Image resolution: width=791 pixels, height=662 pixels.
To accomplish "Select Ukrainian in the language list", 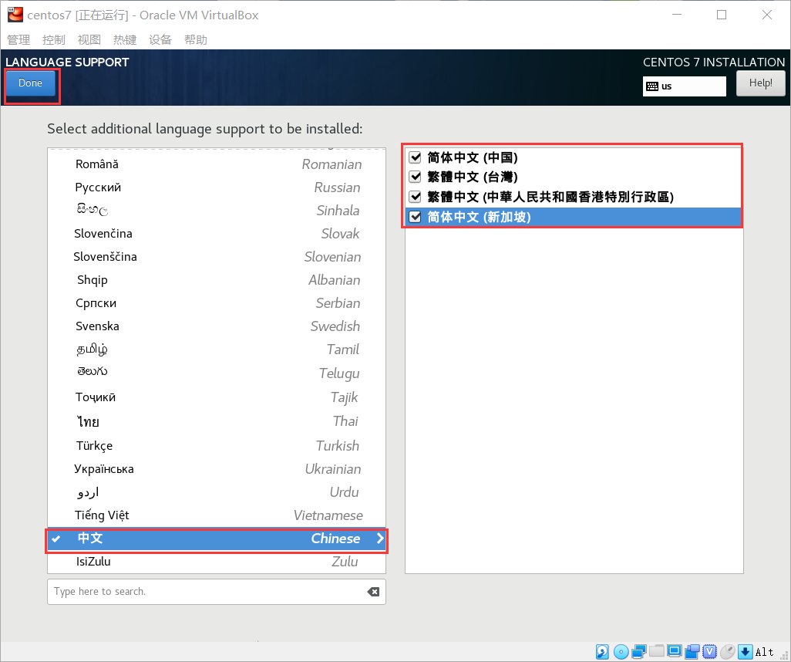I will tap(217, 469).
